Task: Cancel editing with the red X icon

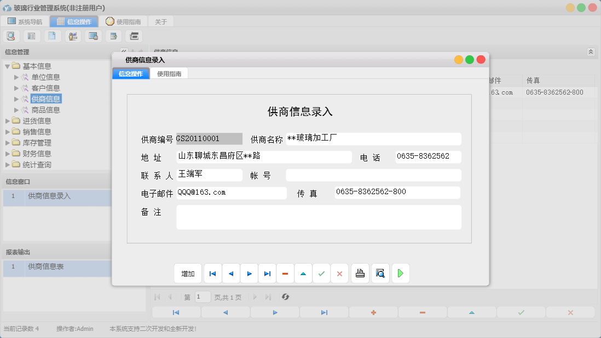Action: click(339, 273)
